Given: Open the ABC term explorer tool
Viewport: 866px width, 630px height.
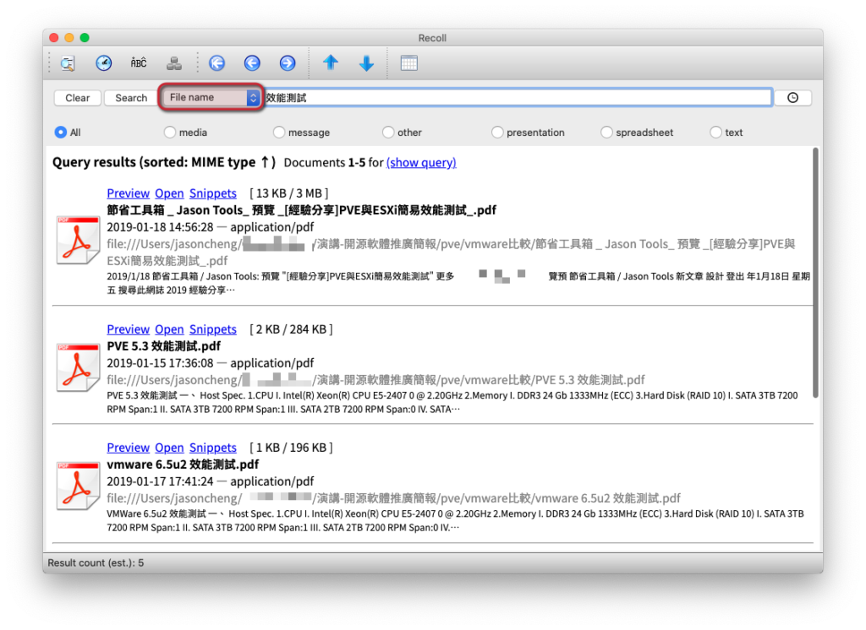Looking at the screenshot, I should coord(139,62).
